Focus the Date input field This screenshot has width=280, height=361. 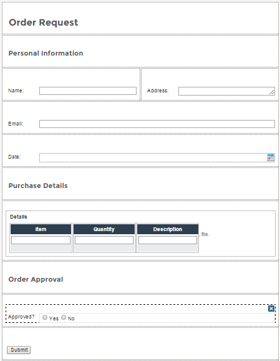coord(157,157)
